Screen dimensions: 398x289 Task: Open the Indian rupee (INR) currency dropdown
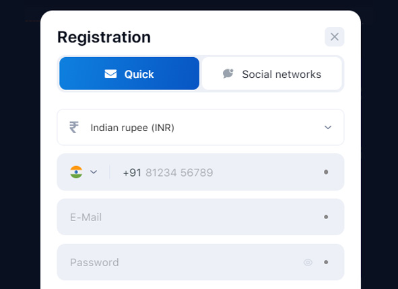[201, 127]
